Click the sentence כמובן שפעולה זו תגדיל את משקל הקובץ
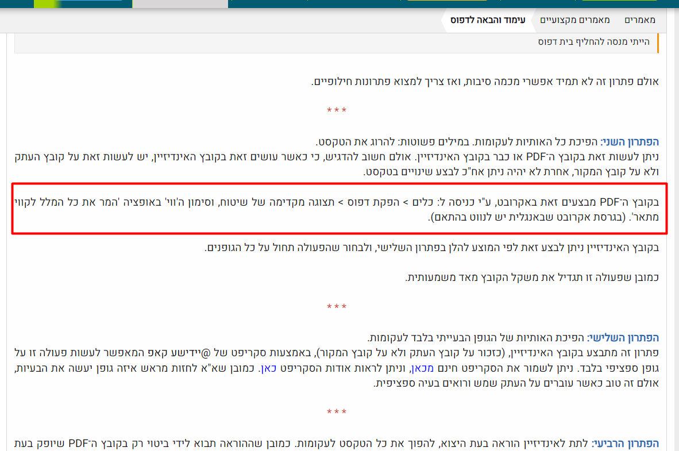 click(532, 277)
